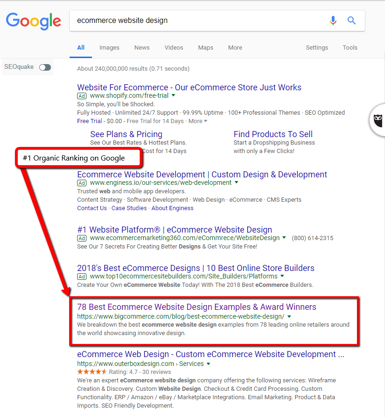Expand dropdown next to top10ecommercesitebuilders URL
The image size is (385, 417).
point(282,276)
